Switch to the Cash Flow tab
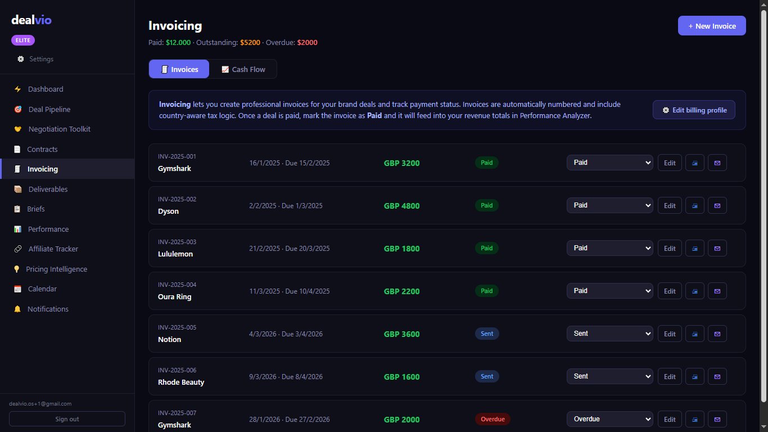Viewport: 768px width, 432px height. 243,69
